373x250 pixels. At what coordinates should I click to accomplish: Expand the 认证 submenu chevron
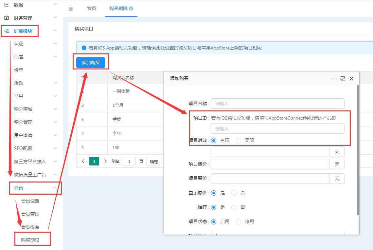pyautogui.click(x=55, y=44)
